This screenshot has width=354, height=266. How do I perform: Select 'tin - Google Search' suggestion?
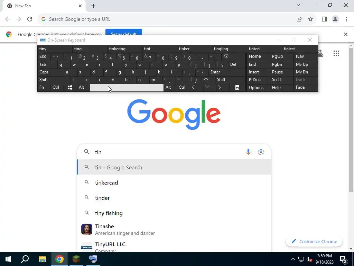pos(174,167)
